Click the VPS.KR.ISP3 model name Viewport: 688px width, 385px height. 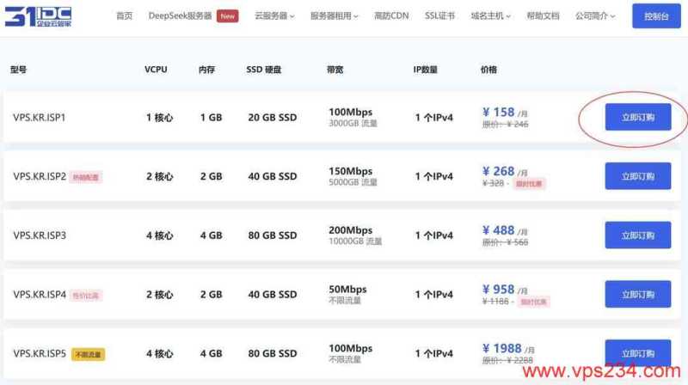coord(40,235)
